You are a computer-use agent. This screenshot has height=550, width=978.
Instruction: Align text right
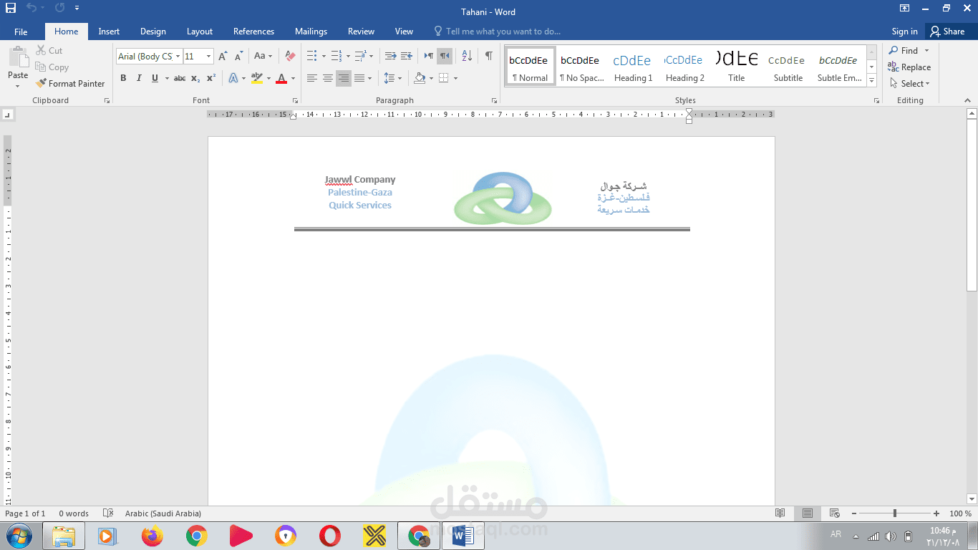click(344, 78)
